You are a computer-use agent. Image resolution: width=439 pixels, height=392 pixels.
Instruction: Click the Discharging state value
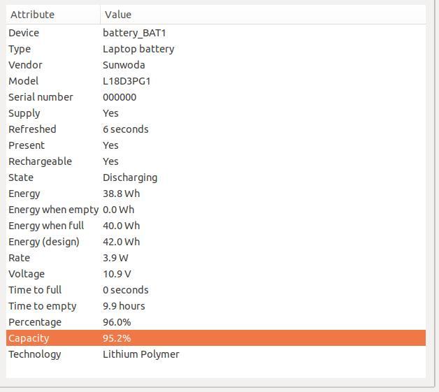coord(130,178)
